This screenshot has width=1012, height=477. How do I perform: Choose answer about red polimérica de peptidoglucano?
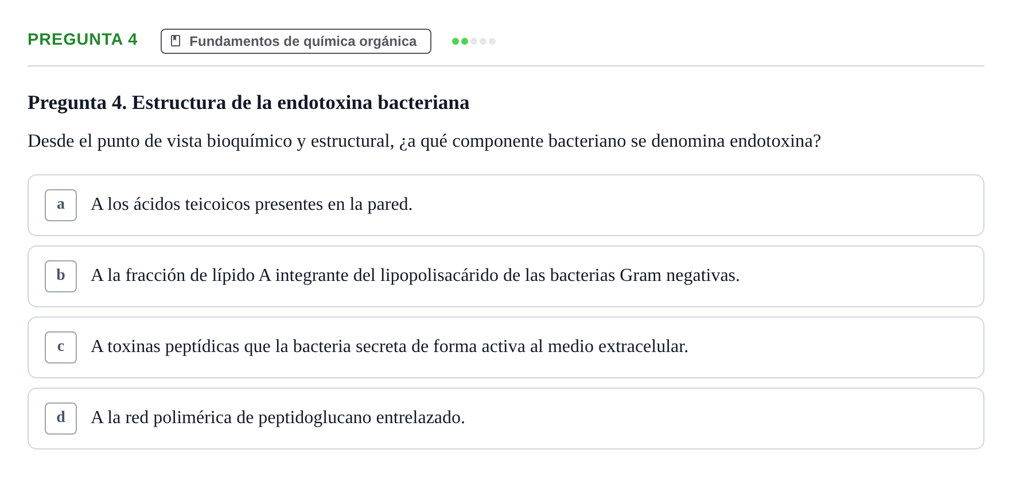point(506,419)
